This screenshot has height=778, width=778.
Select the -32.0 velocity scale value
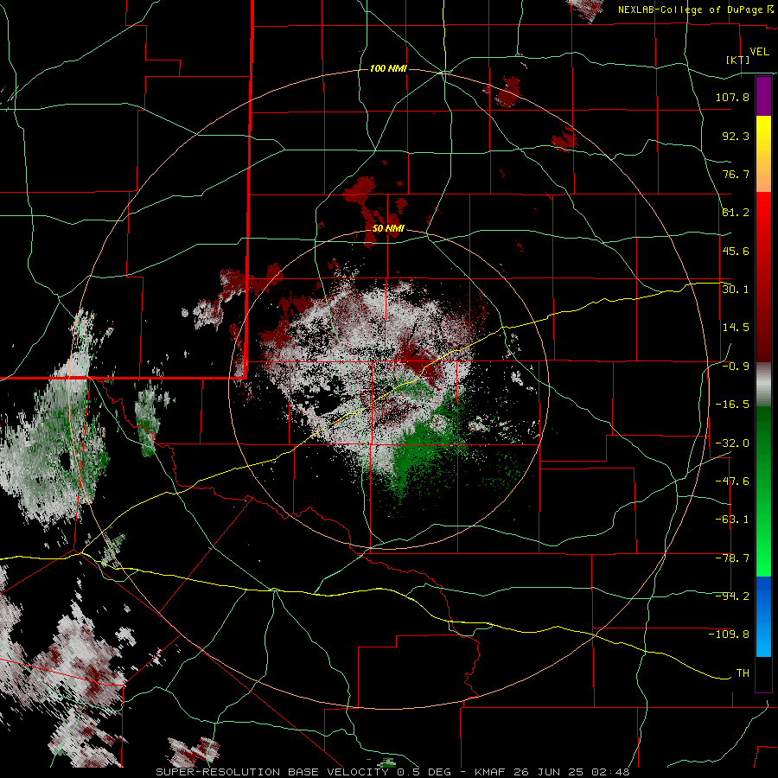(732, 443)
